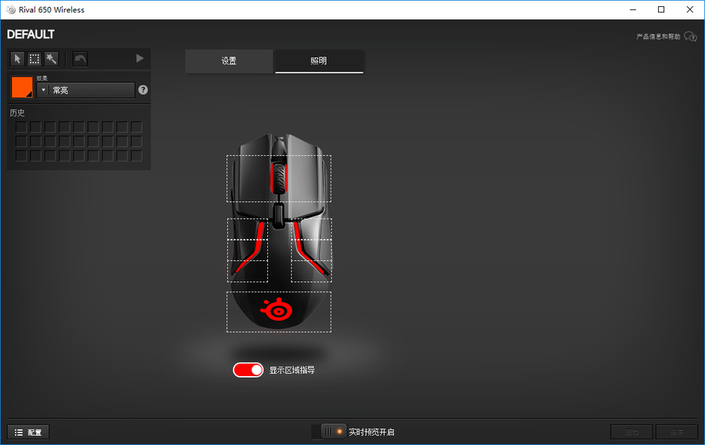Click the 回复 revert button
Viewport: 705px width, 445px height.
tap(631, 432)
